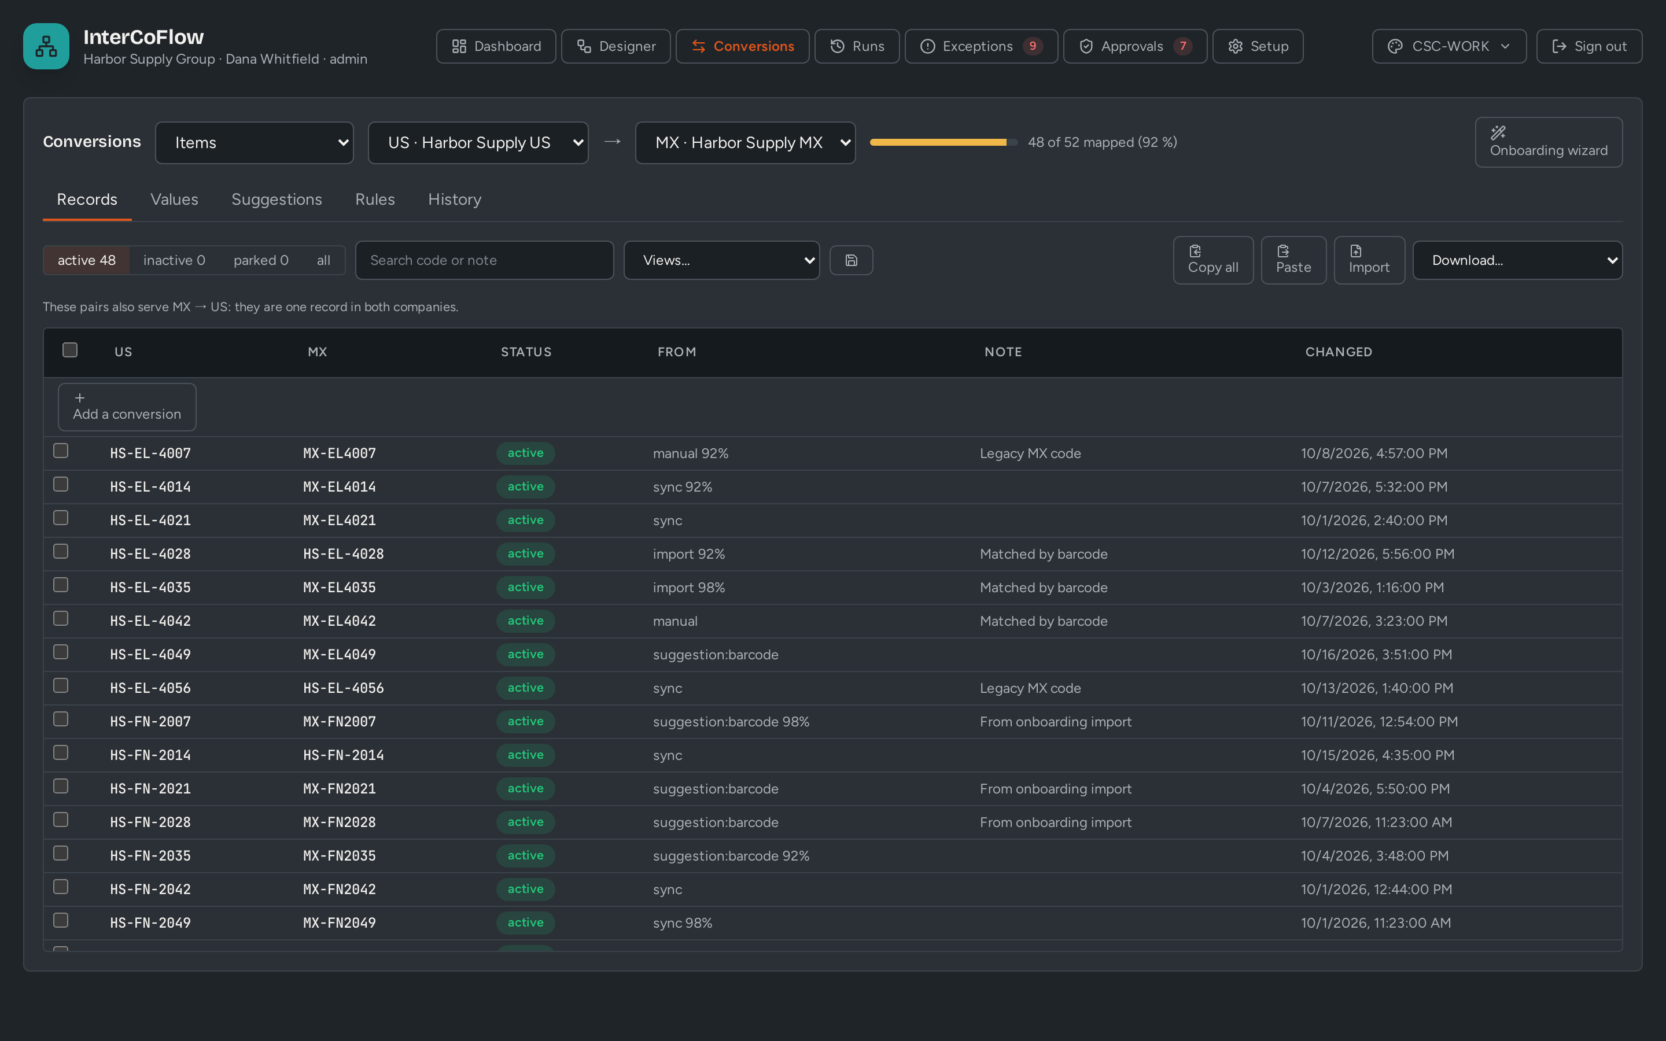Viewport: 1666px width, 1041px height.
Task: Open the Designer page via its icon
Action: pos(584,46)
